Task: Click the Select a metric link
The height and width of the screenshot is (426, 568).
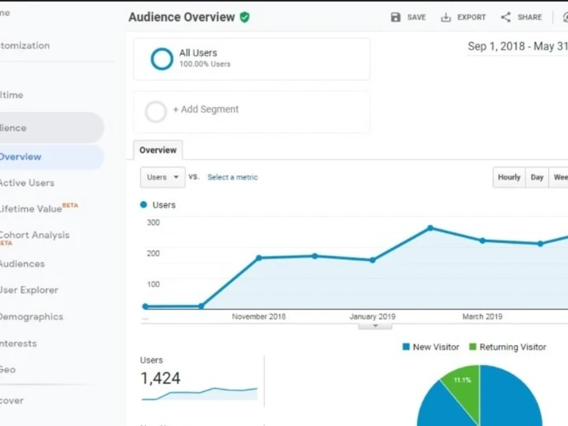Action: click(232, 177)
